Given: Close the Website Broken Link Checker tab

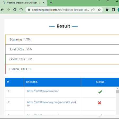Looking at the screenshot, I should [44, 3].
